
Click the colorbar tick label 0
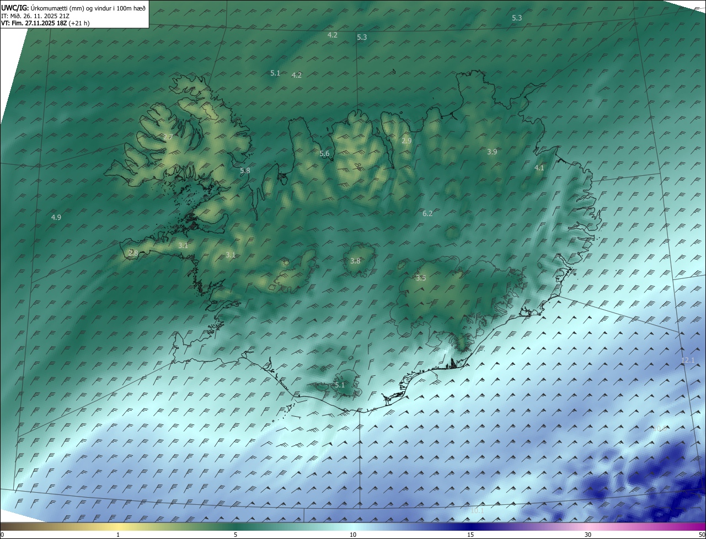(2, 535)
